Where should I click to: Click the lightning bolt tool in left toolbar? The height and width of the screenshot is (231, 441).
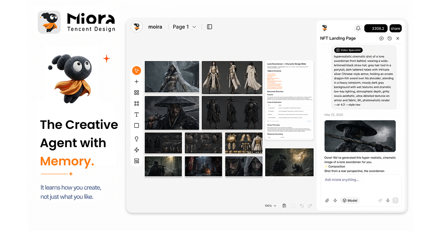(136, 150)
